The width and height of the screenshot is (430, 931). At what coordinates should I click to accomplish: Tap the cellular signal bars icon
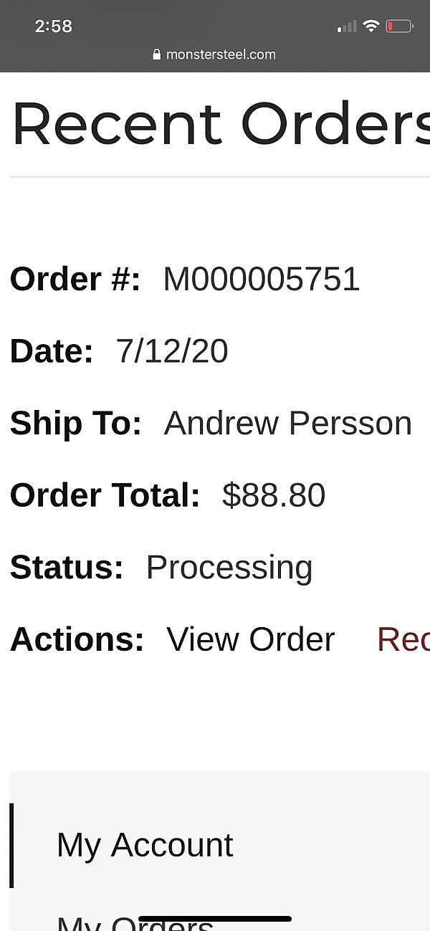[x=347, y=27]
